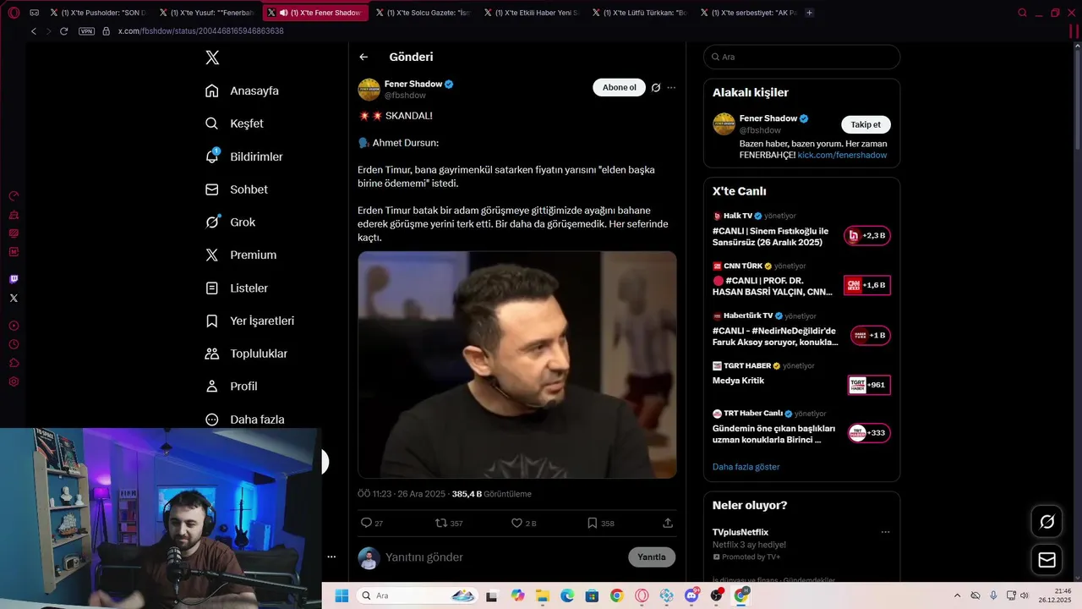Image resolution: width=1082 pixels, height=609 pixels.
Task: Open a new browser tab
Action: click(x=809, y=13)
